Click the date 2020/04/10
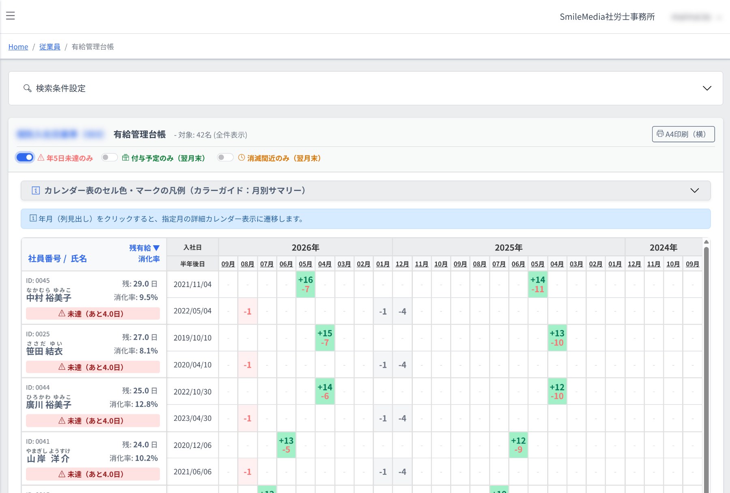Image resolution: width=730 pixels, height=493 pixels. pyautogui.click(x=193, y=365)
